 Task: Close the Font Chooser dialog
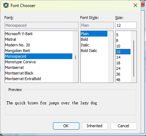pos(135,5)
